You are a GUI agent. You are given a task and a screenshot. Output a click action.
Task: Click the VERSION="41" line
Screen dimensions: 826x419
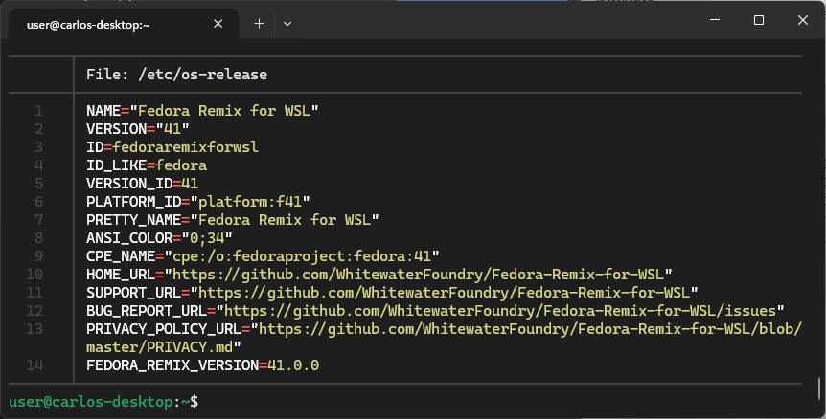(x=137, y=129)
